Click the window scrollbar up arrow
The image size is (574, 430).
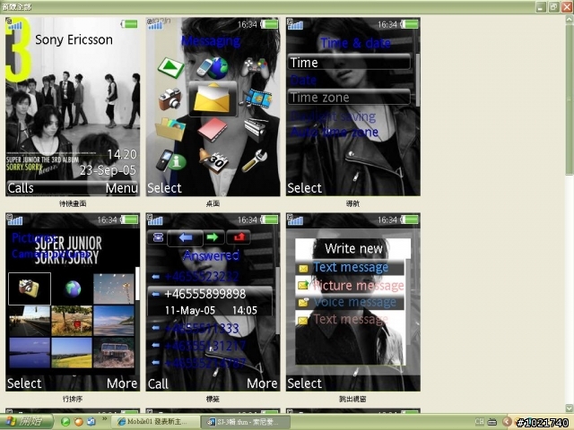pos(570,20)
